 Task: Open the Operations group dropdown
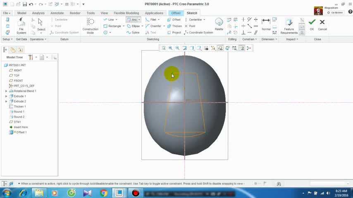(x=38, y=39)
